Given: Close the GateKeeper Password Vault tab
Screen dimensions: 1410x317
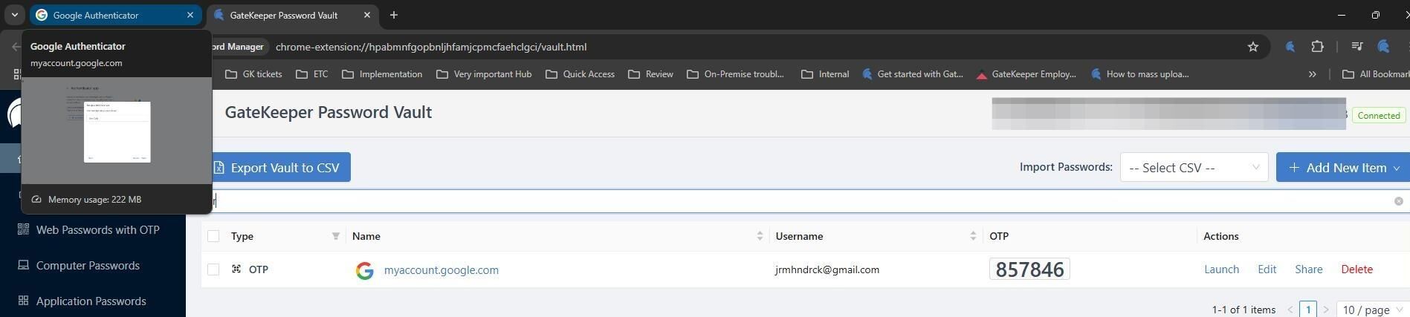Looking at the screenshot, I should (x=367, y=15).
